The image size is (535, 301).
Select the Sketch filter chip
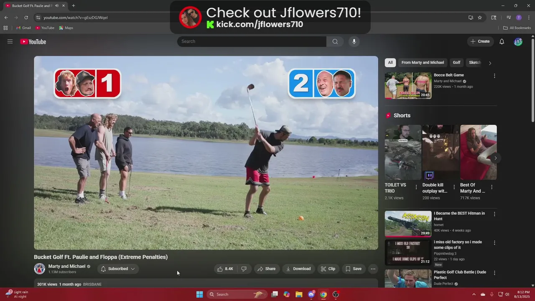tap(475, 63)
